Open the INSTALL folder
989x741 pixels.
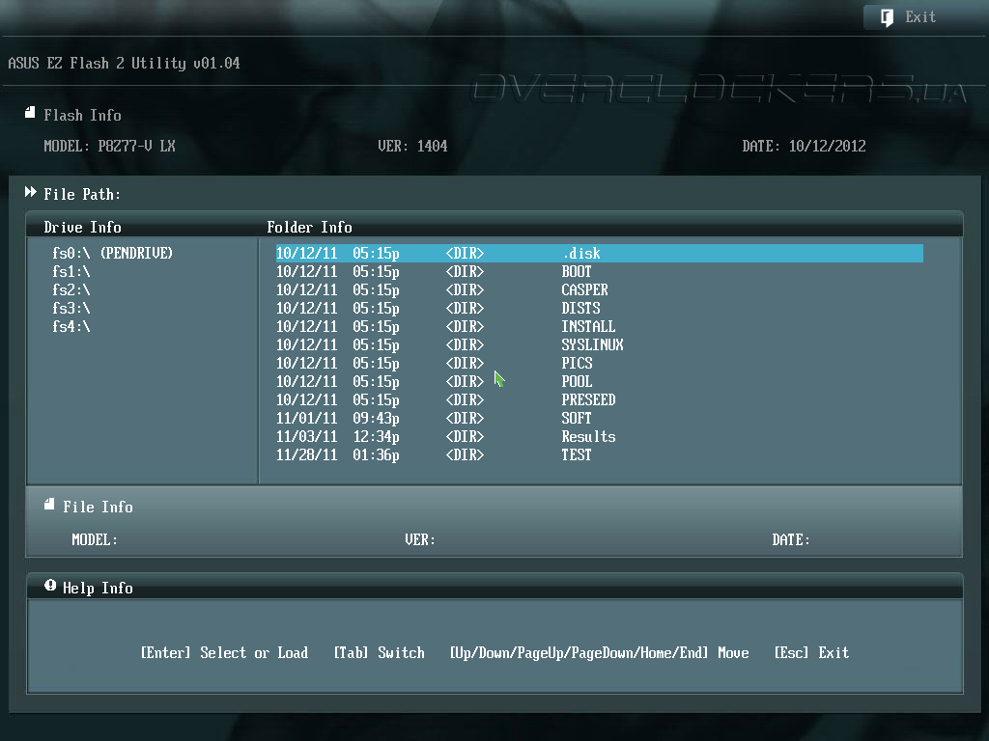588,326
